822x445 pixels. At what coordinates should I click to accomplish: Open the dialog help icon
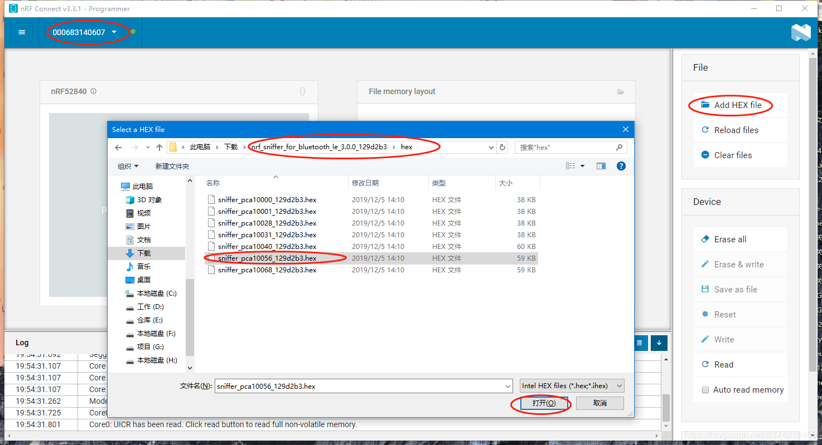pos(621,166)
